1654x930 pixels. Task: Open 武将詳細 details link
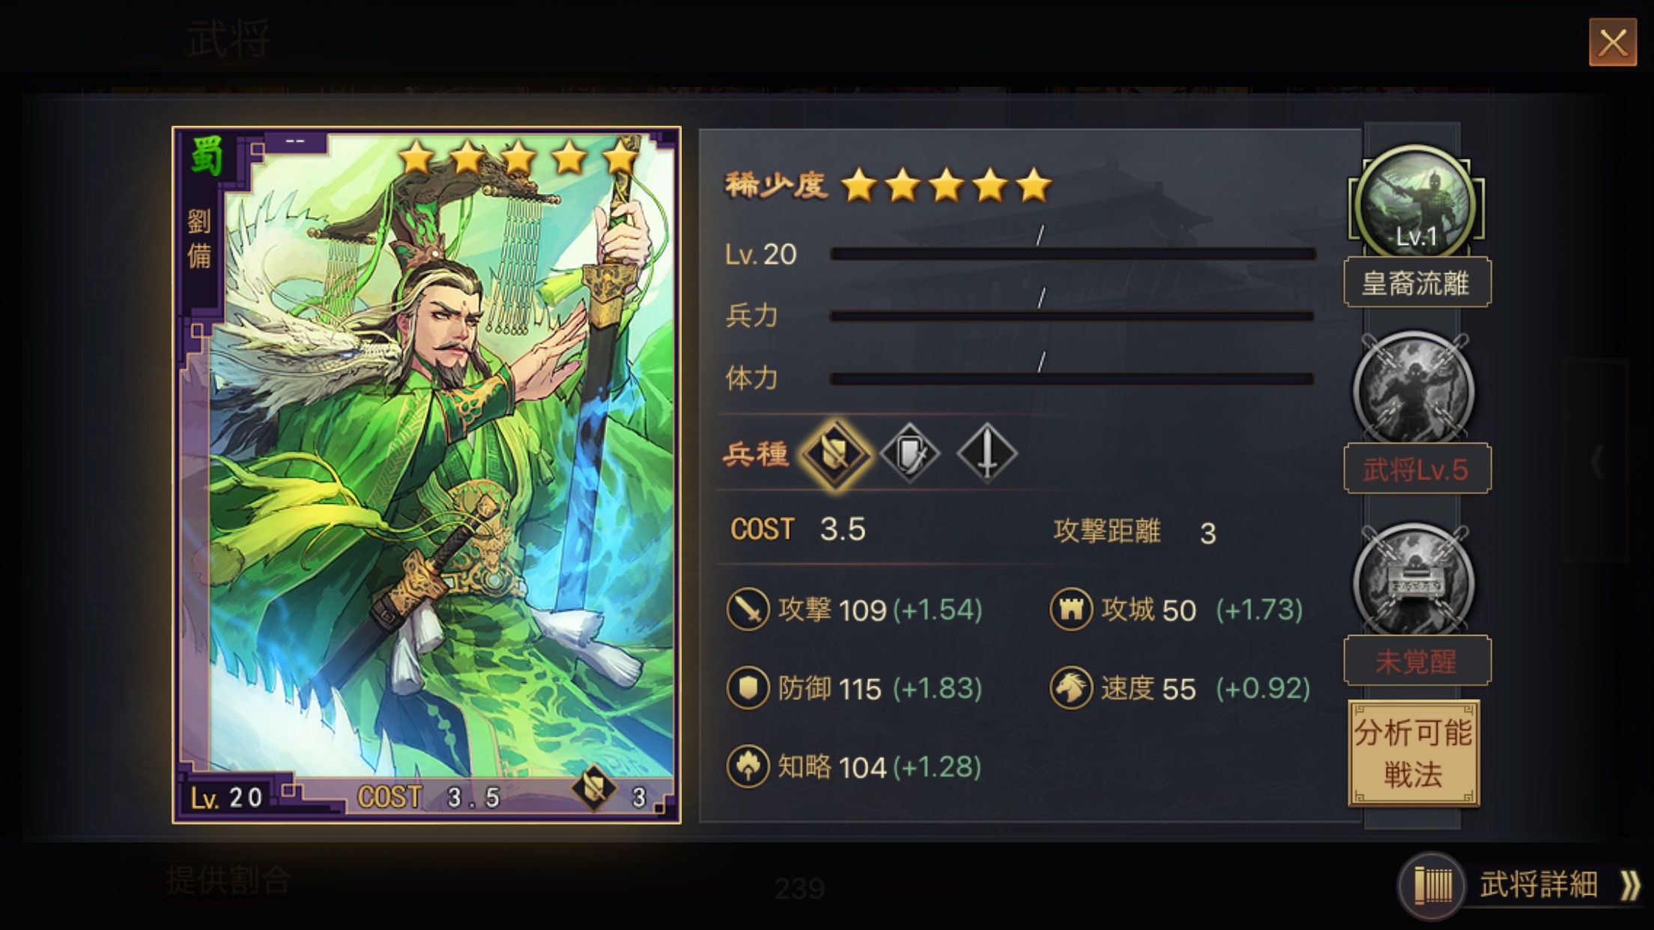tap(1525, 885)
